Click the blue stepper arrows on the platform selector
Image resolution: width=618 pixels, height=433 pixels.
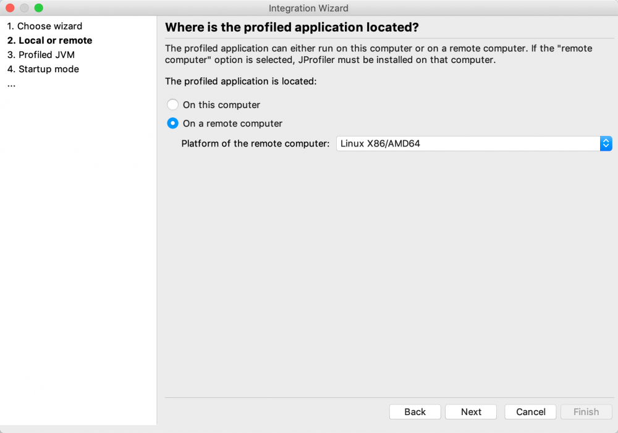pyautogui.click(x=606, y=143)
